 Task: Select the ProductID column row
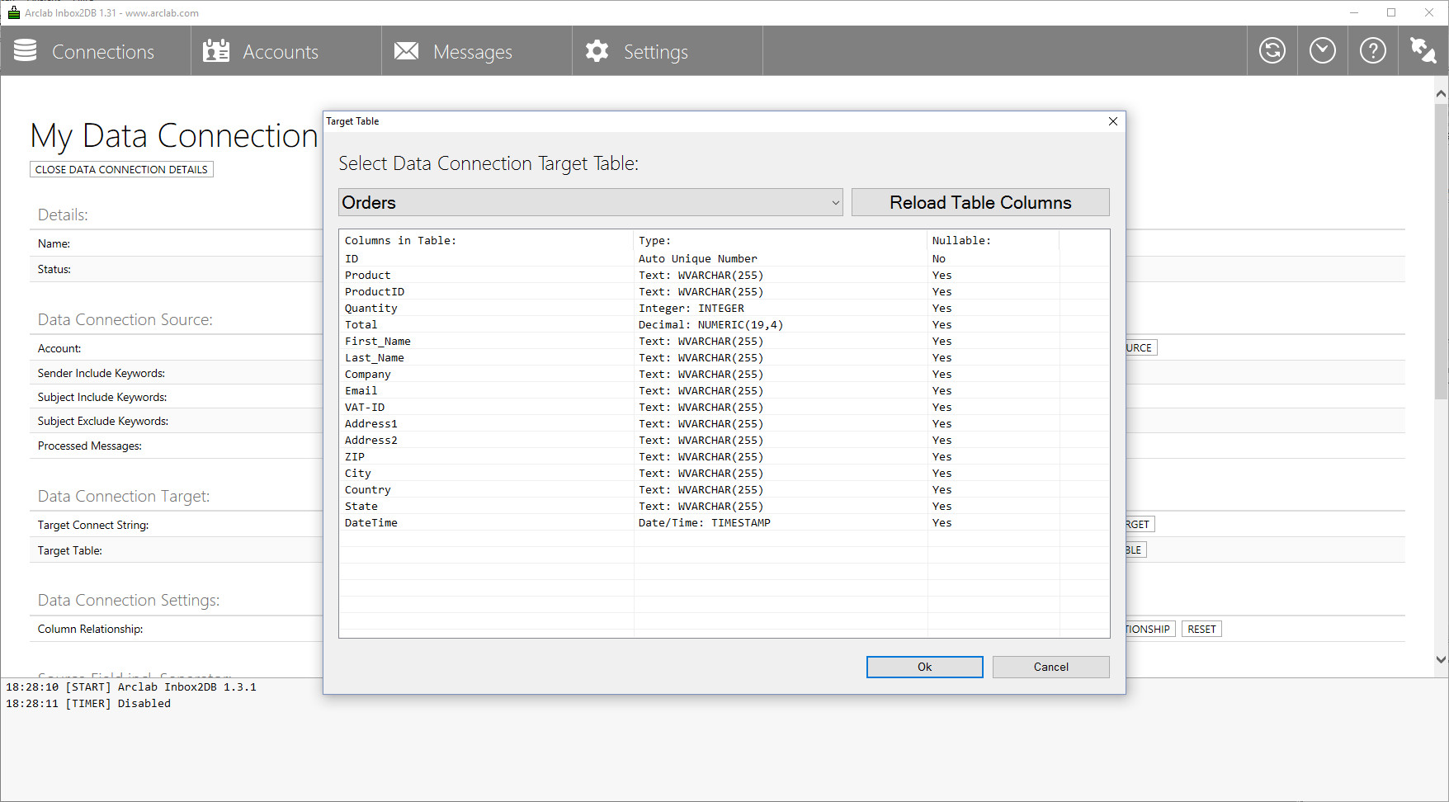724,291
